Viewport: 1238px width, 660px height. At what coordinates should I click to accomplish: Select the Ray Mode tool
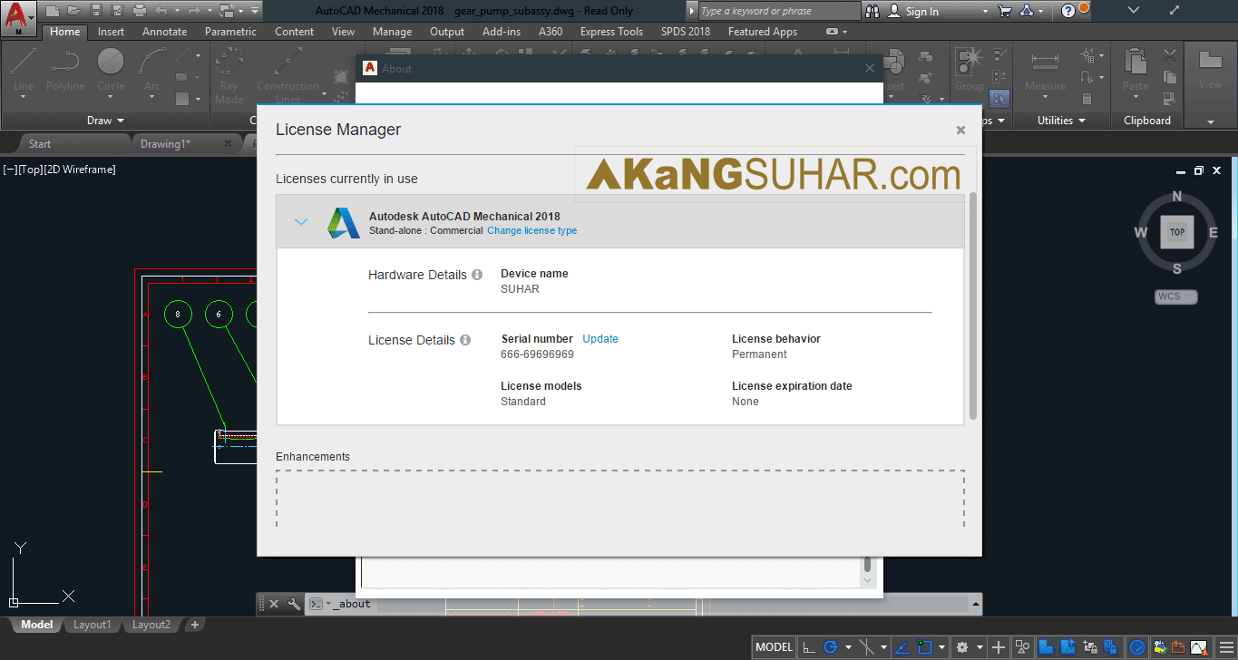tap(229, 74)
